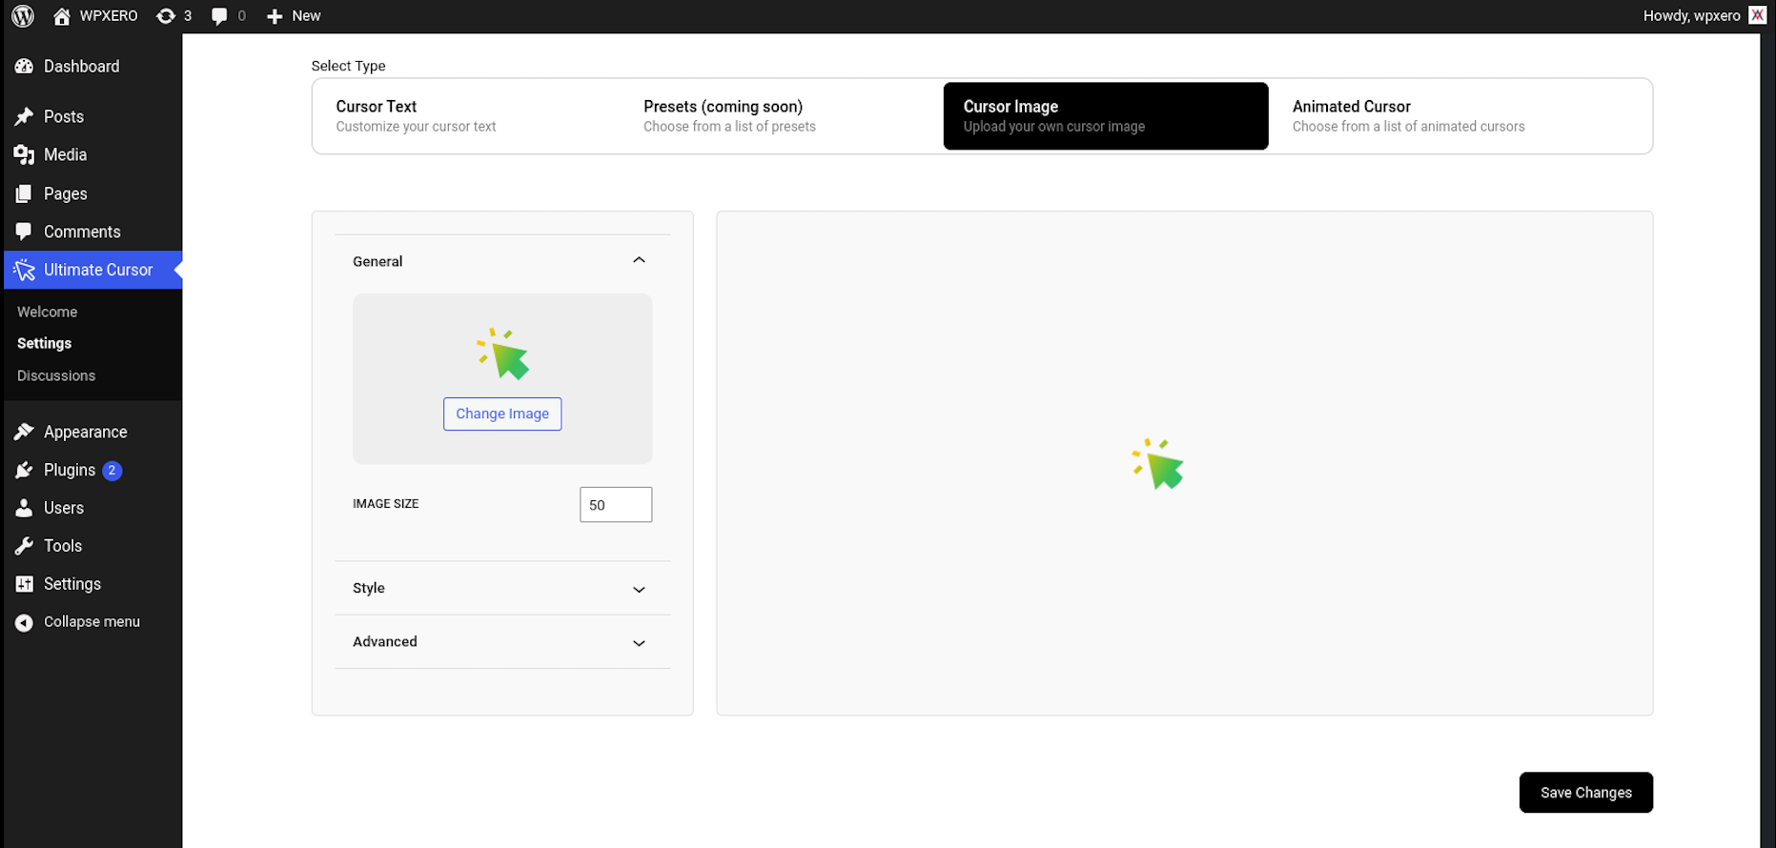Open the Ultimate Cursor menu label
1776x848 pixels.
click(98, 271)
